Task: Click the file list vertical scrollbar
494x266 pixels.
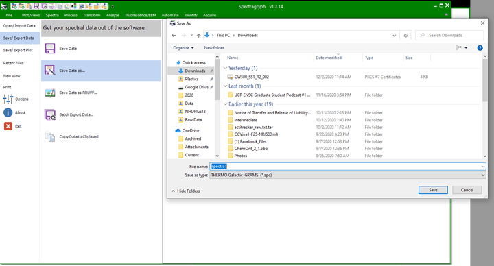Action: click(x=484, y=80)
